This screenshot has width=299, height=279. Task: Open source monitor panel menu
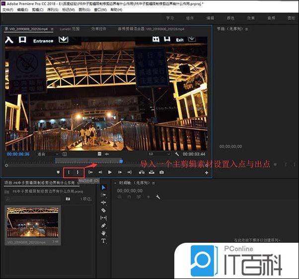coord(52,29)
